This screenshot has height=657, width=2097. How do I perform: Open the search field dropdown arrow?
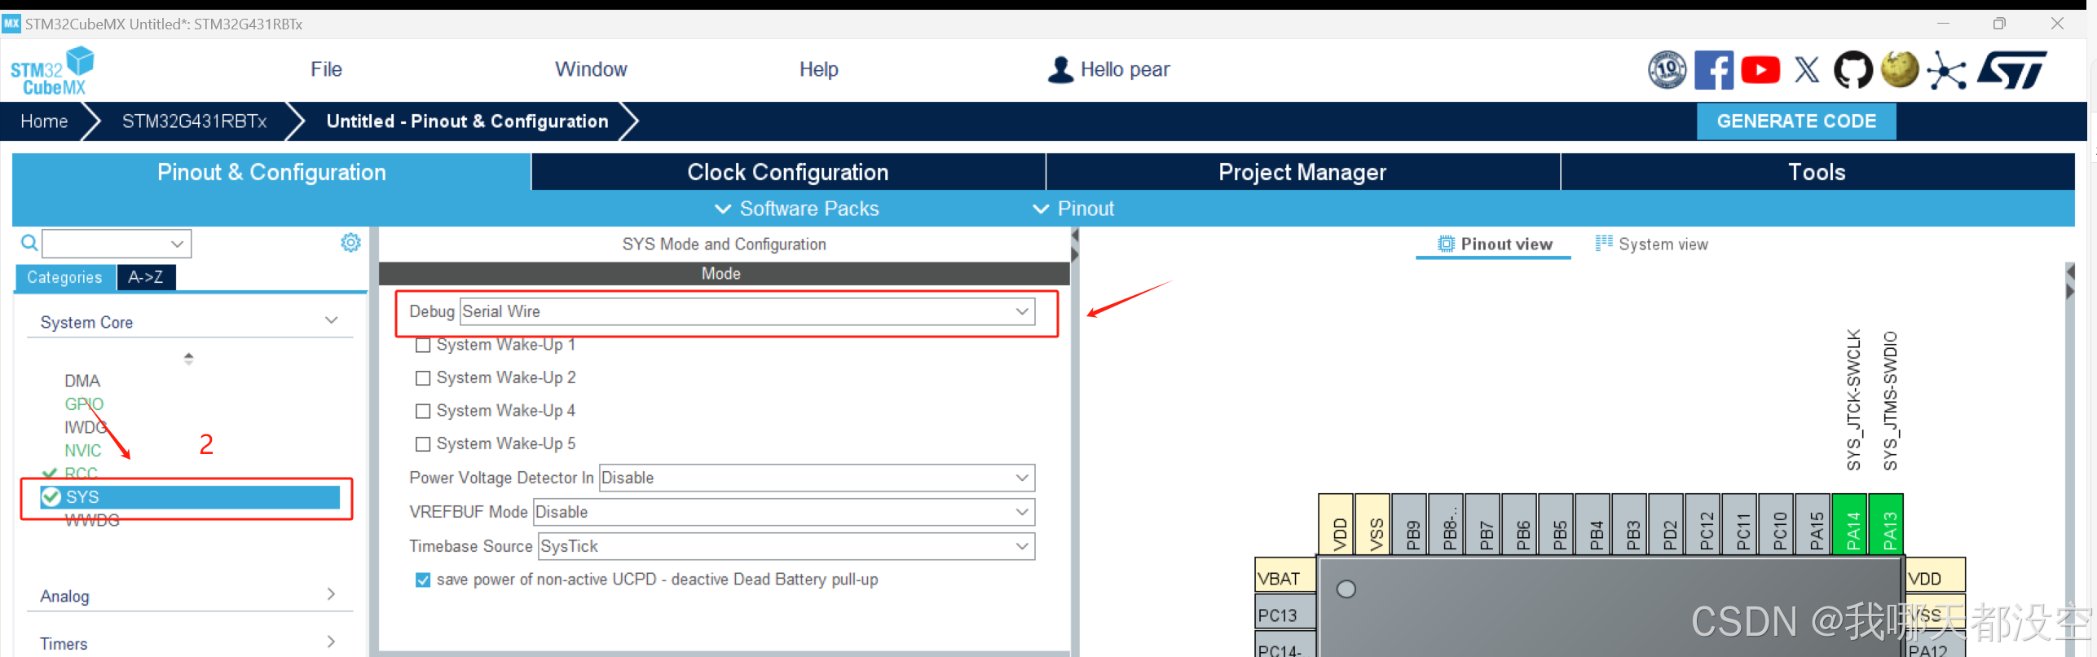coord(177,243)
